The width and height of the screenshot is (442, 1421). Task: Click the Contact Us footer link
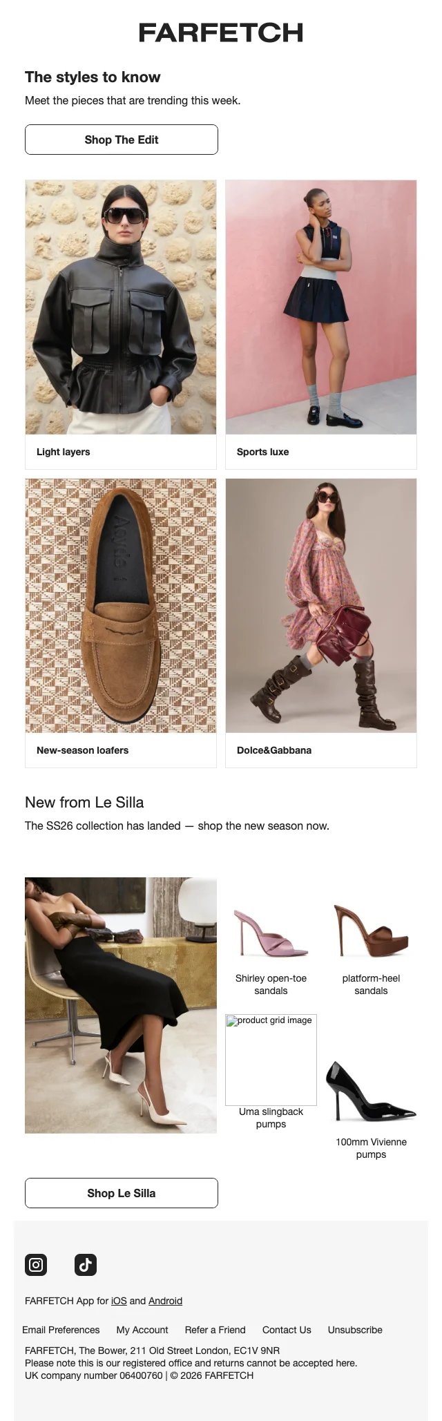click(287, 1330)
